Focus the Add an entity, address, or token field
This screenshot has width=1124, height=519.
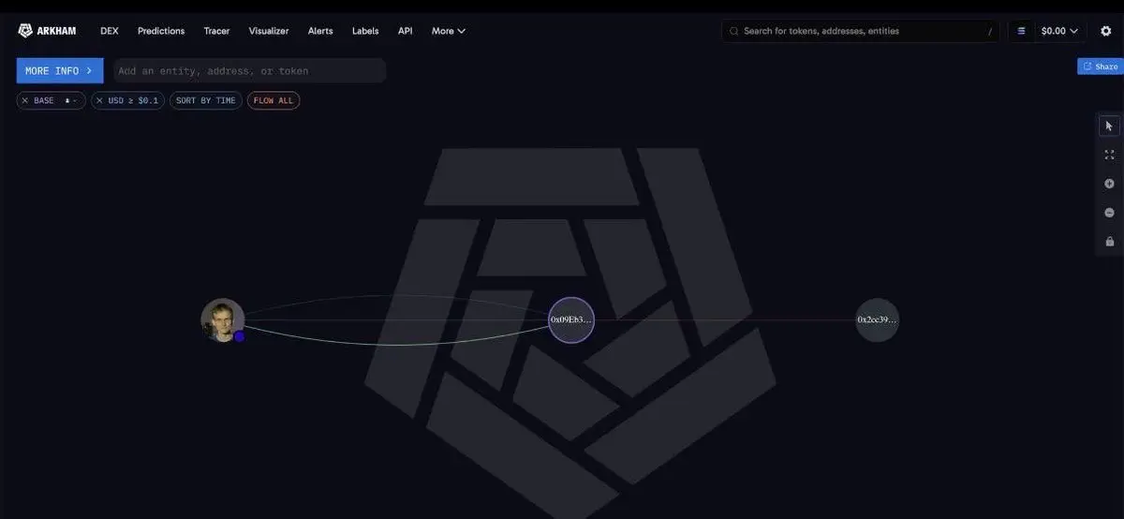click(x=249, y=70)
